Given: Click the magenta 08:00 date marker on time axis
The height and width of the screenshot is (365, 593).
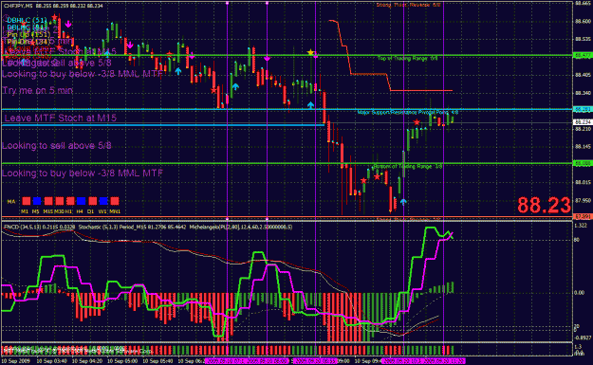Looking at the screenshot, I should click(x=268, y=361).
